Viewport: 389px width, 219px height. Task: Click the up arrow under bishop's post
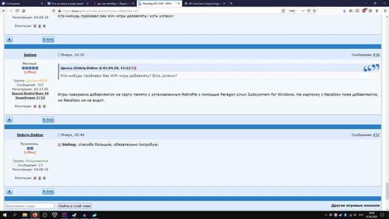click(x=10, y=119)
